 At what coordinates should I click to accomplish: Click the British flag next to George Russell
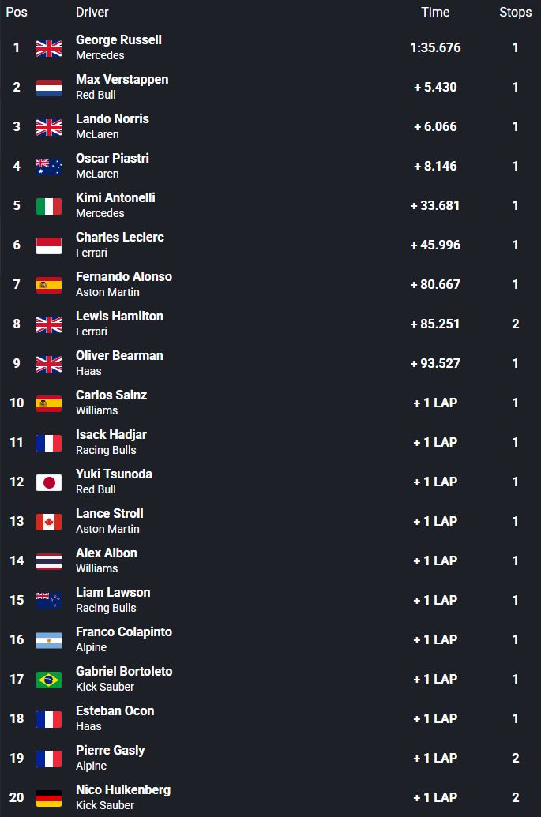click(x=49, y=48)
